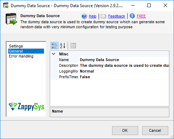Viewport: 174px width, 139px height.
Task: Select the General page in sidebar
Action: click(x=26, y=51)
